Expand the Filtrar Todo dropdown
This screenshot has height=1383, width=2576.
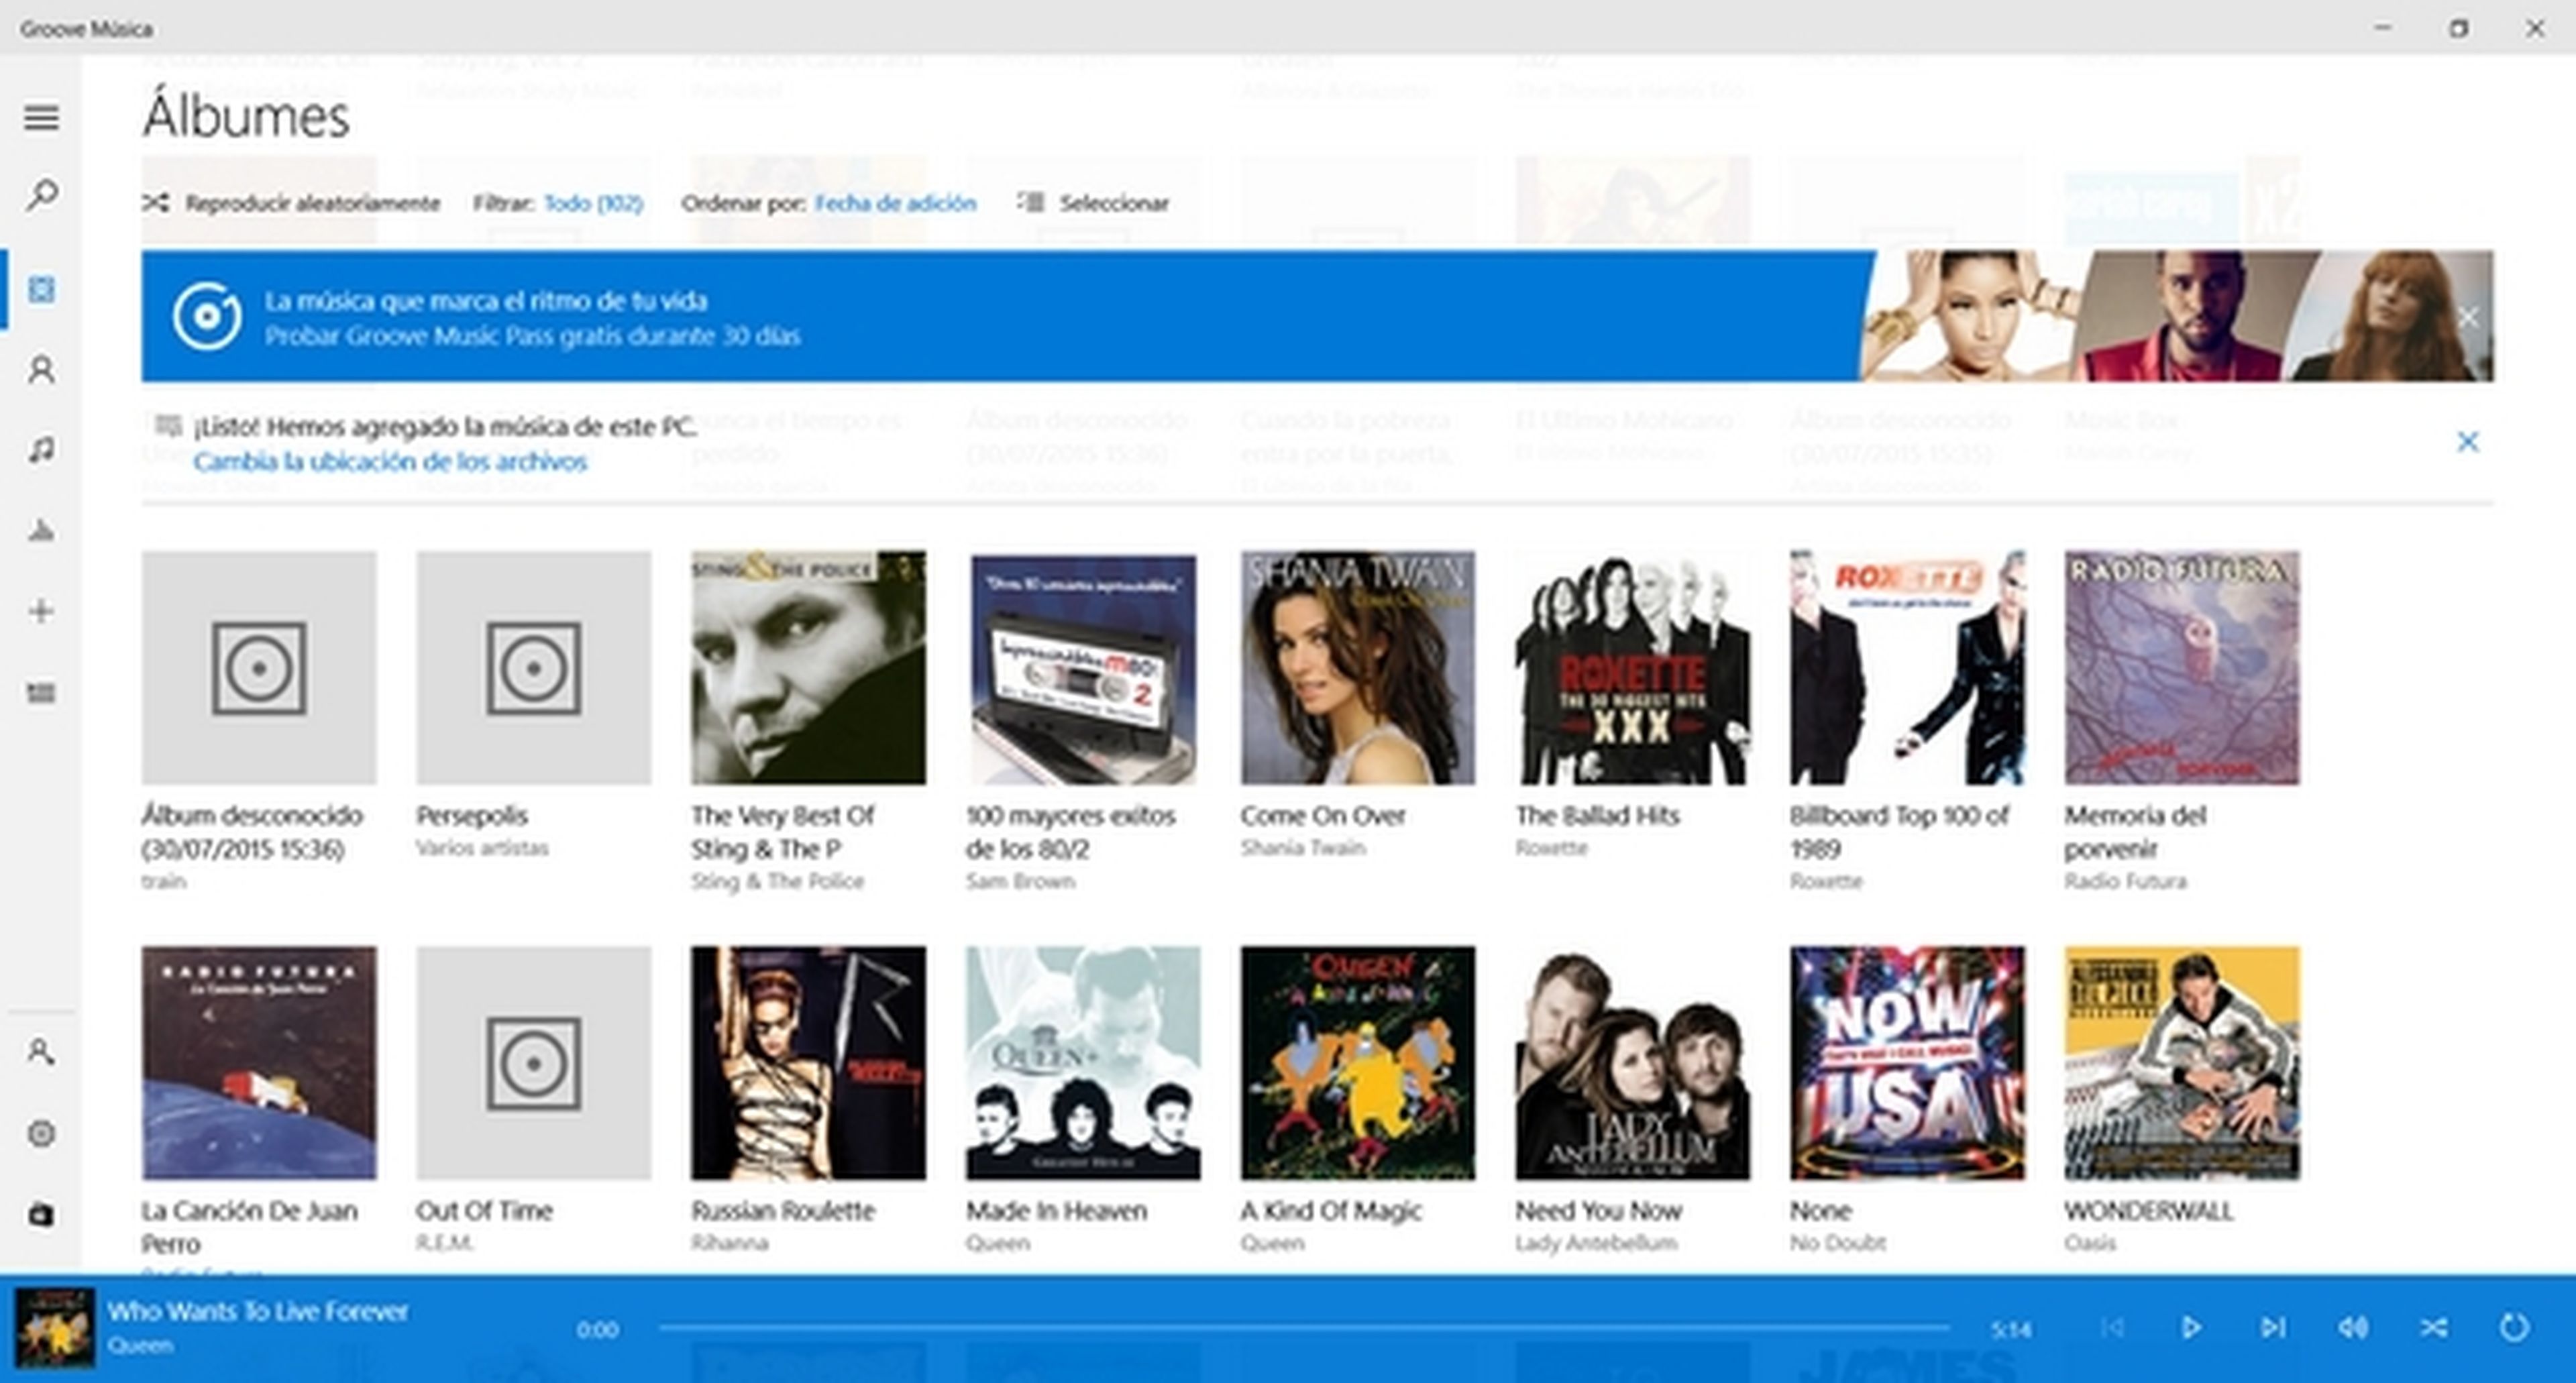(593, 203)
